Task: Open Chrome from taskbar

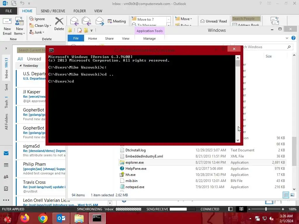Action: 43,218
